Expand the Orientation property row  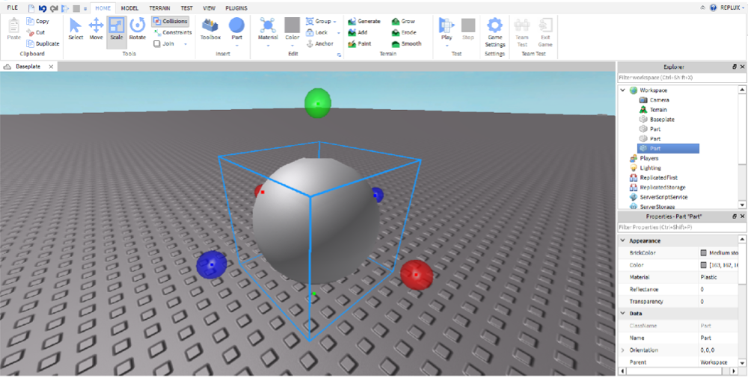pyautogui.click(x=622, y=350)
